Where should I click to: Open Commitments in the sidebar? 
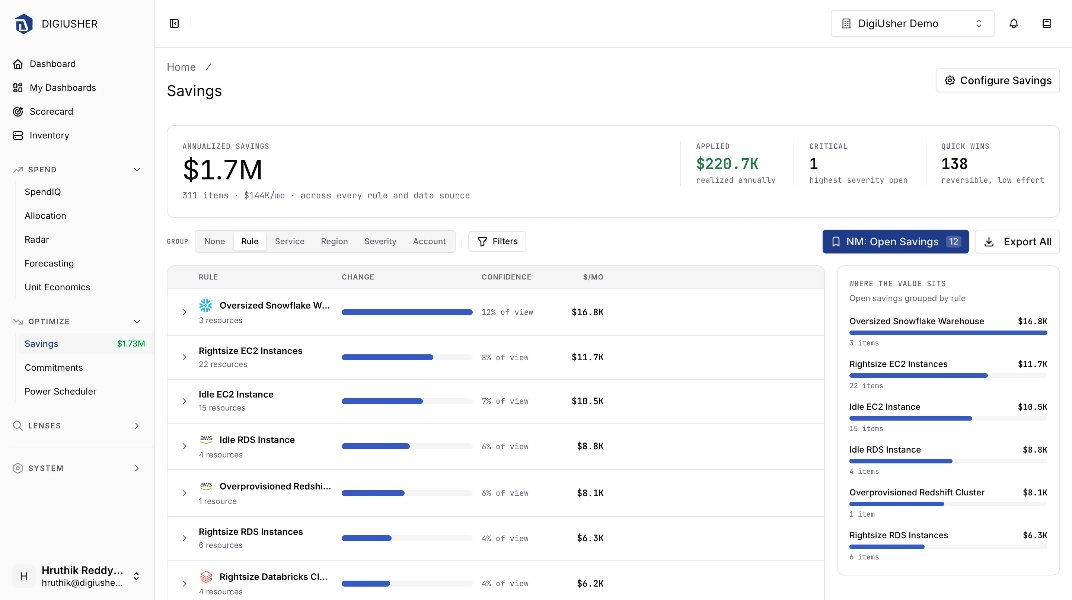[54, 367]
